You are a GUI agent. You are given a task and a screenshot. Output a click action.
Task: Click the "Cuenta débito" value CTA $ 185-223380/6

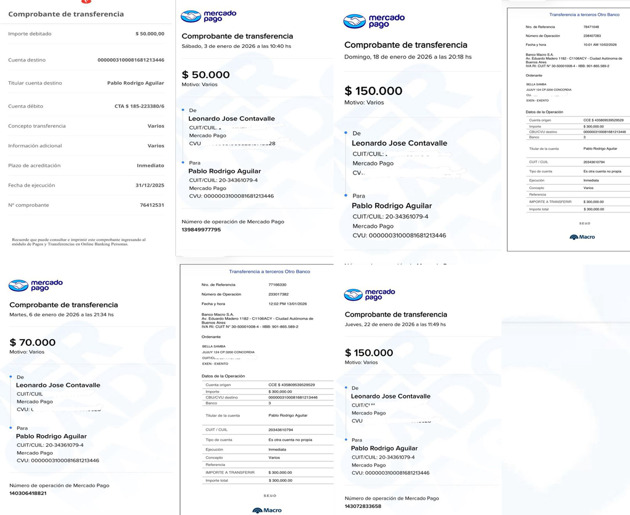(x=139, y=106)
